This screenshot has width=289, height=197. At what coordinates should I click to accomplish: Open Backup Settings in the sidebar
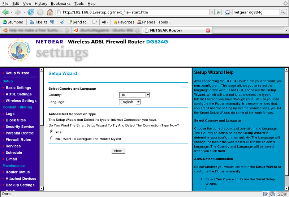(20, 185)
